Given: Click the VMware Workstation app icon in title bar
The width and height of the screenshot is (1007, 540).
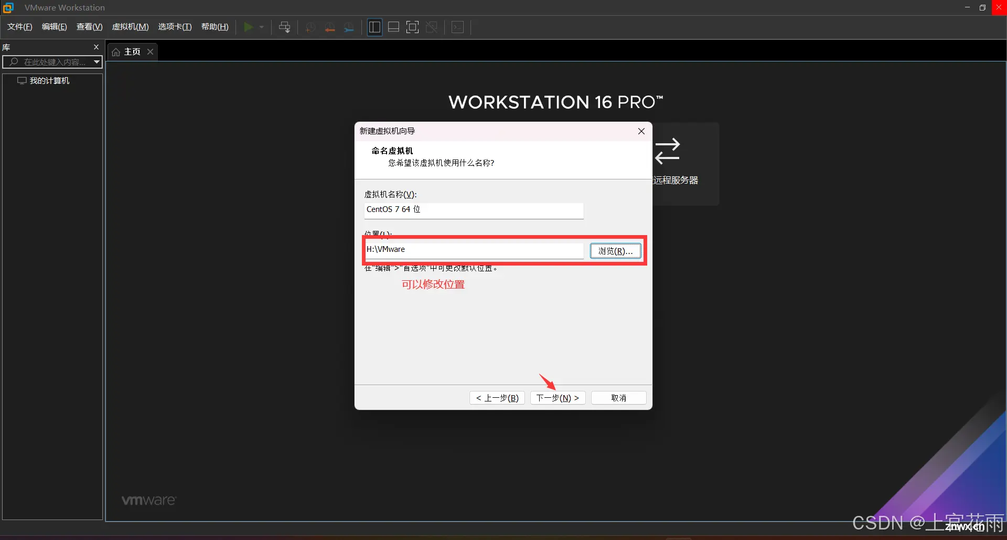Looking at the screenshot, I should coord(8,7).
